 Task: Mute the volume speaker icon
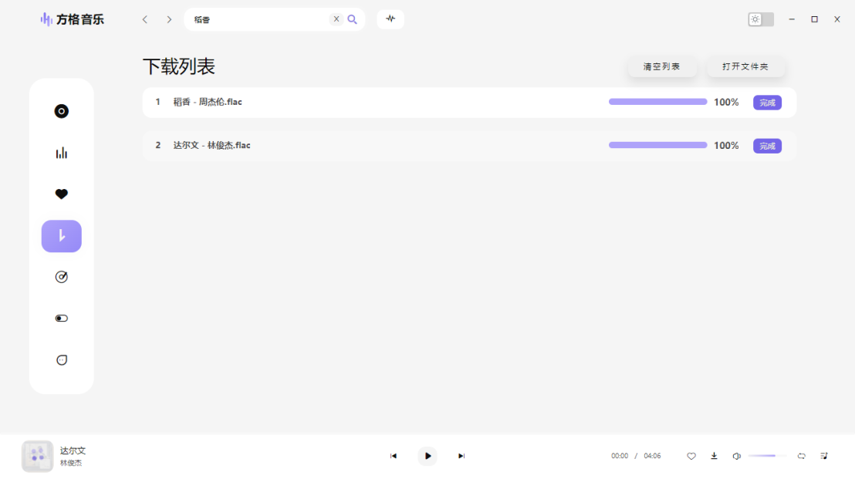pos(736,456)
